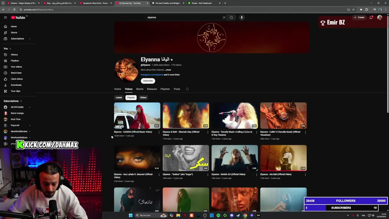Open options menu for Callin' U Visualizer video
The height and width of the screenshot is (219, 389).
click(305, 132)
